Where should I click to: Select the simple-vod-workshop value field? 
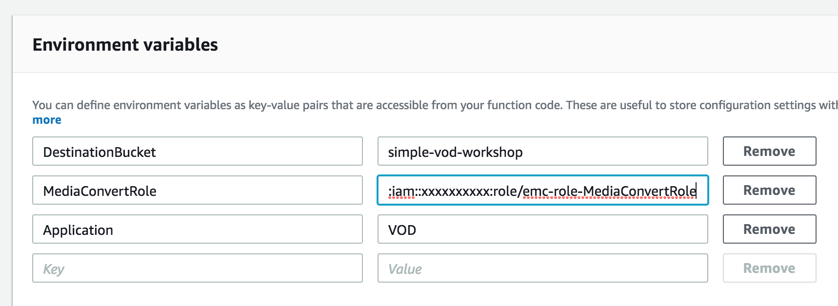[542, 152]
